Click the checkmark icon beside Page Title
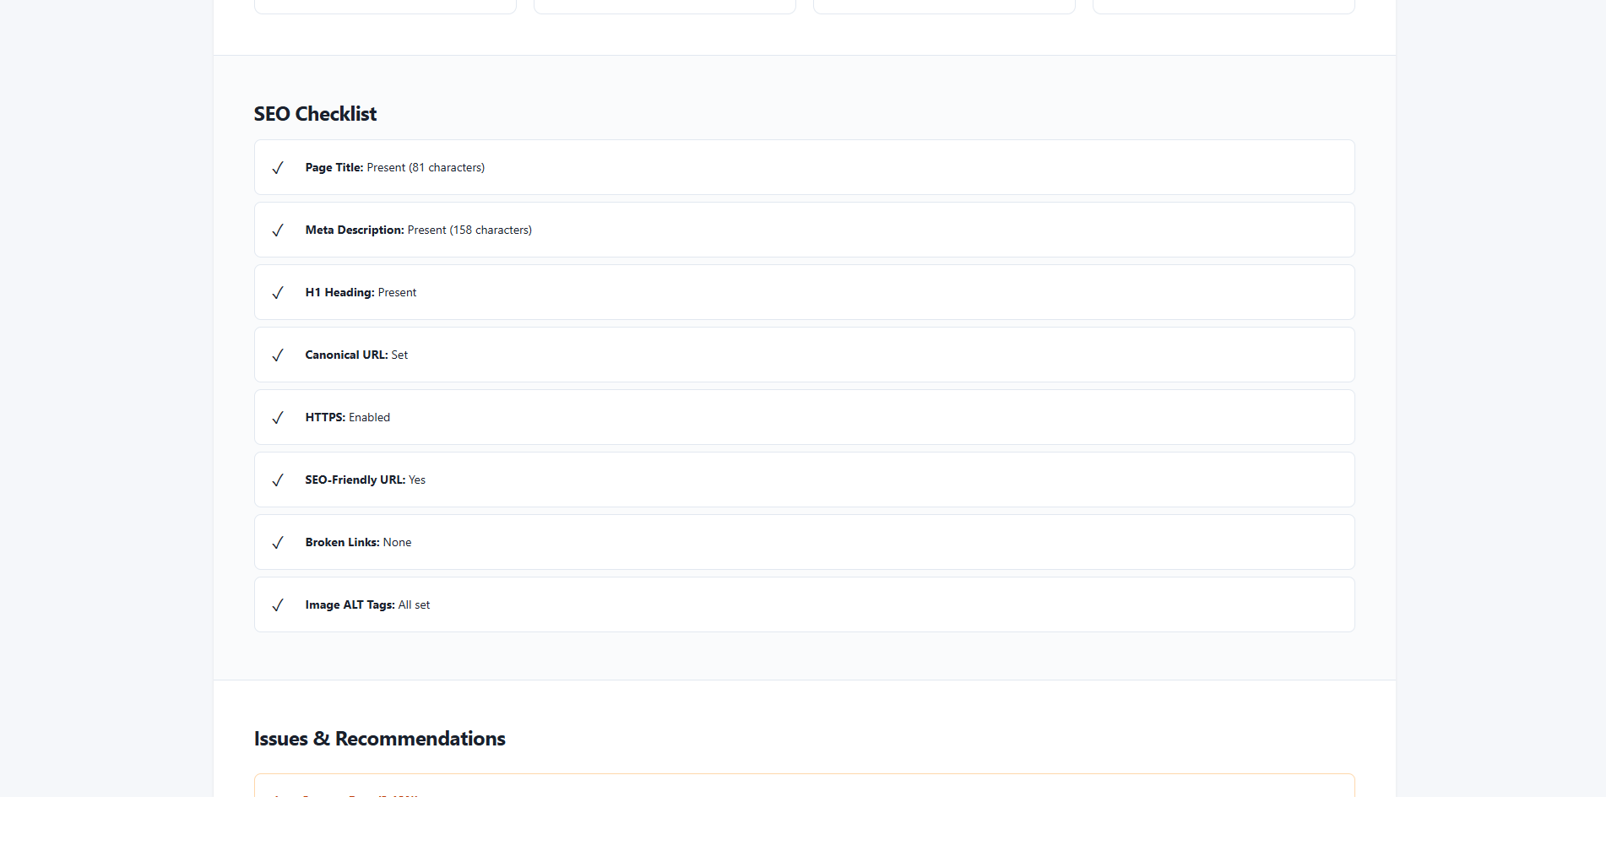 pos(277,168)
